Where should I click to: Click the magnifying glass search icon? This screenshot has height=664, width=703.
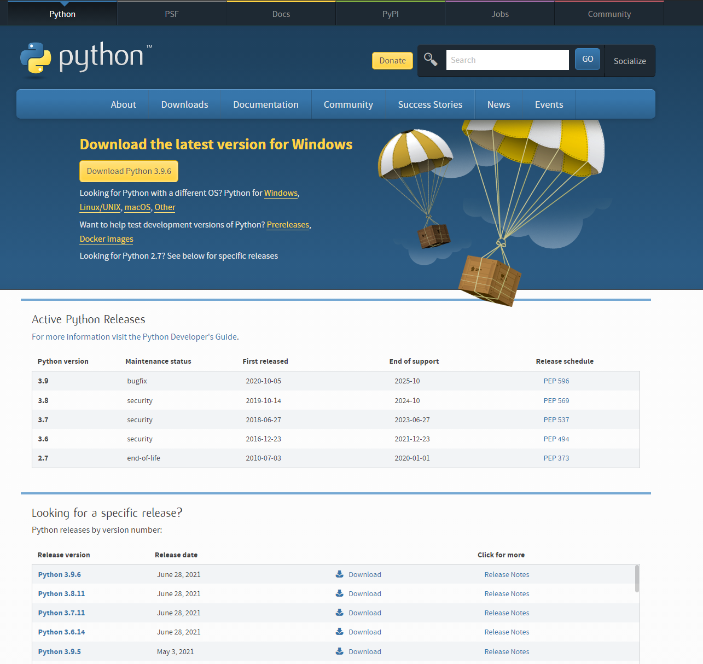(x=431, y=60)
